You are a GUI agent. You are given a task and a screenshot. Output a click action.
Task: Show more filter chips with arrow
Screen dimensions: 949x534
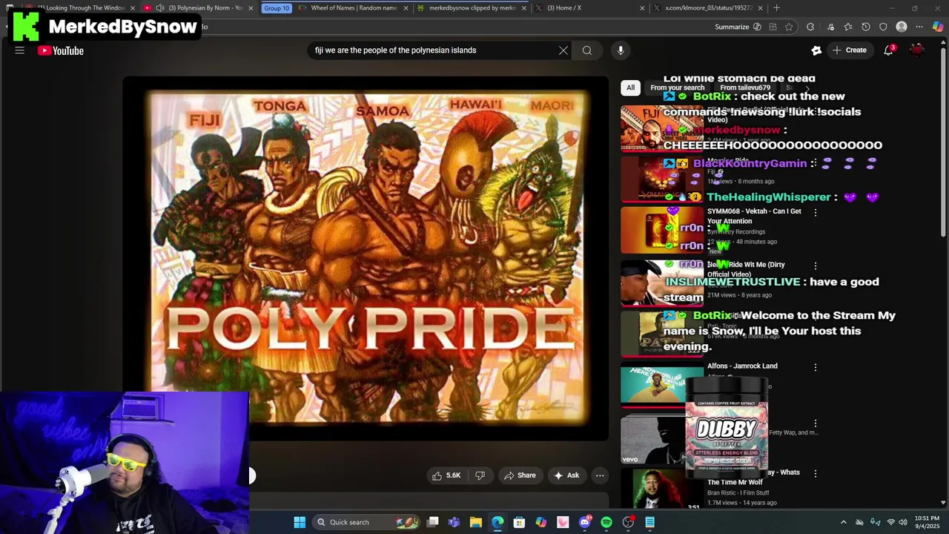click(807, 88)
